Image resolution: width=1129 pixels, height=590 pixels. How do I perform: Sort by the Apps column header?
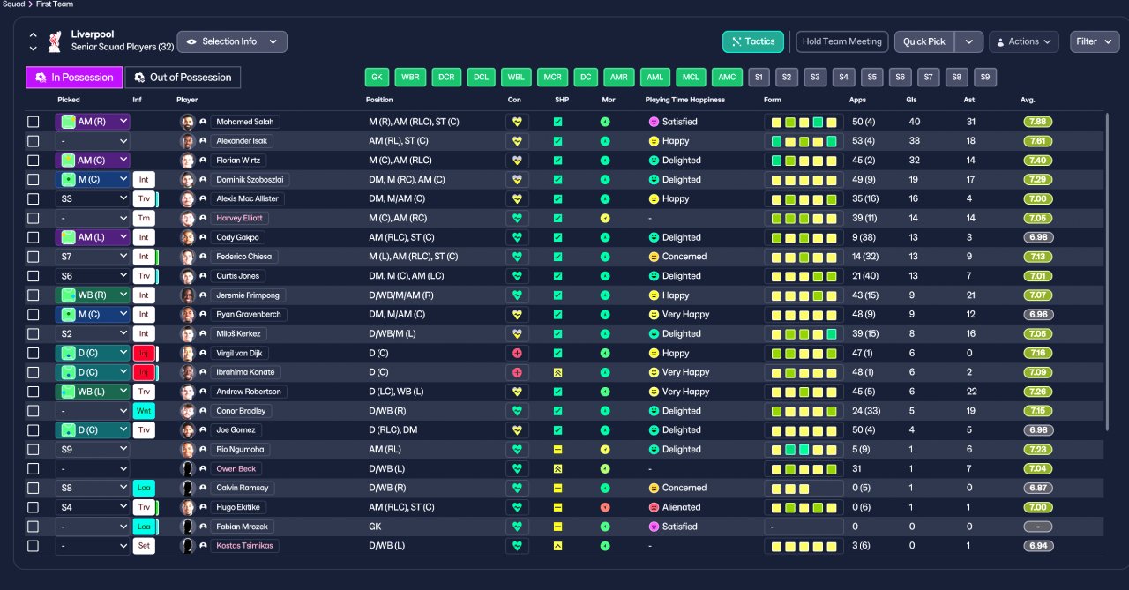pos(857,100)
